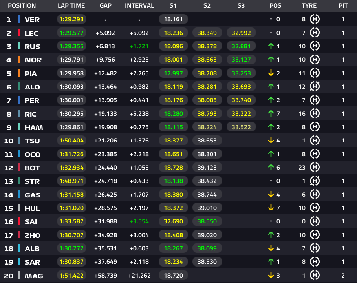Select the driver name VER

point(32,20)
